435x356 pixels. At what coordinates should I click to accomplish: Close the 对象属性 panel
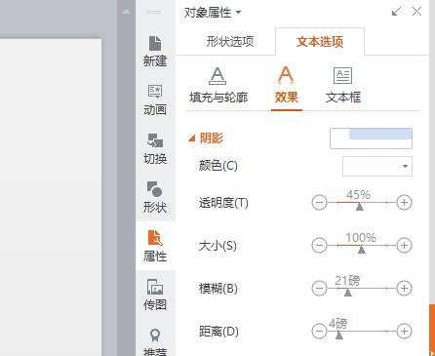(416, 12)
